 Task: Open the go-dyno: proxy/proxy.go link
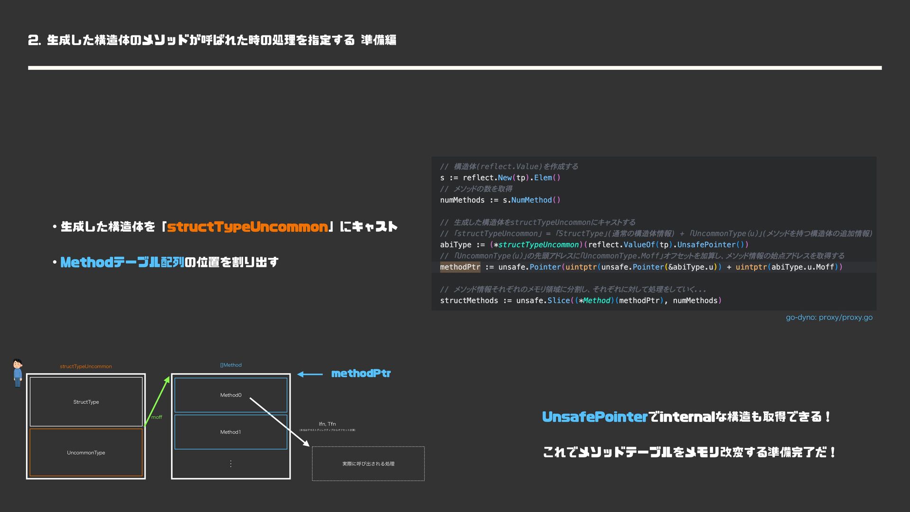pyautogui.click(x=829, y=318)
